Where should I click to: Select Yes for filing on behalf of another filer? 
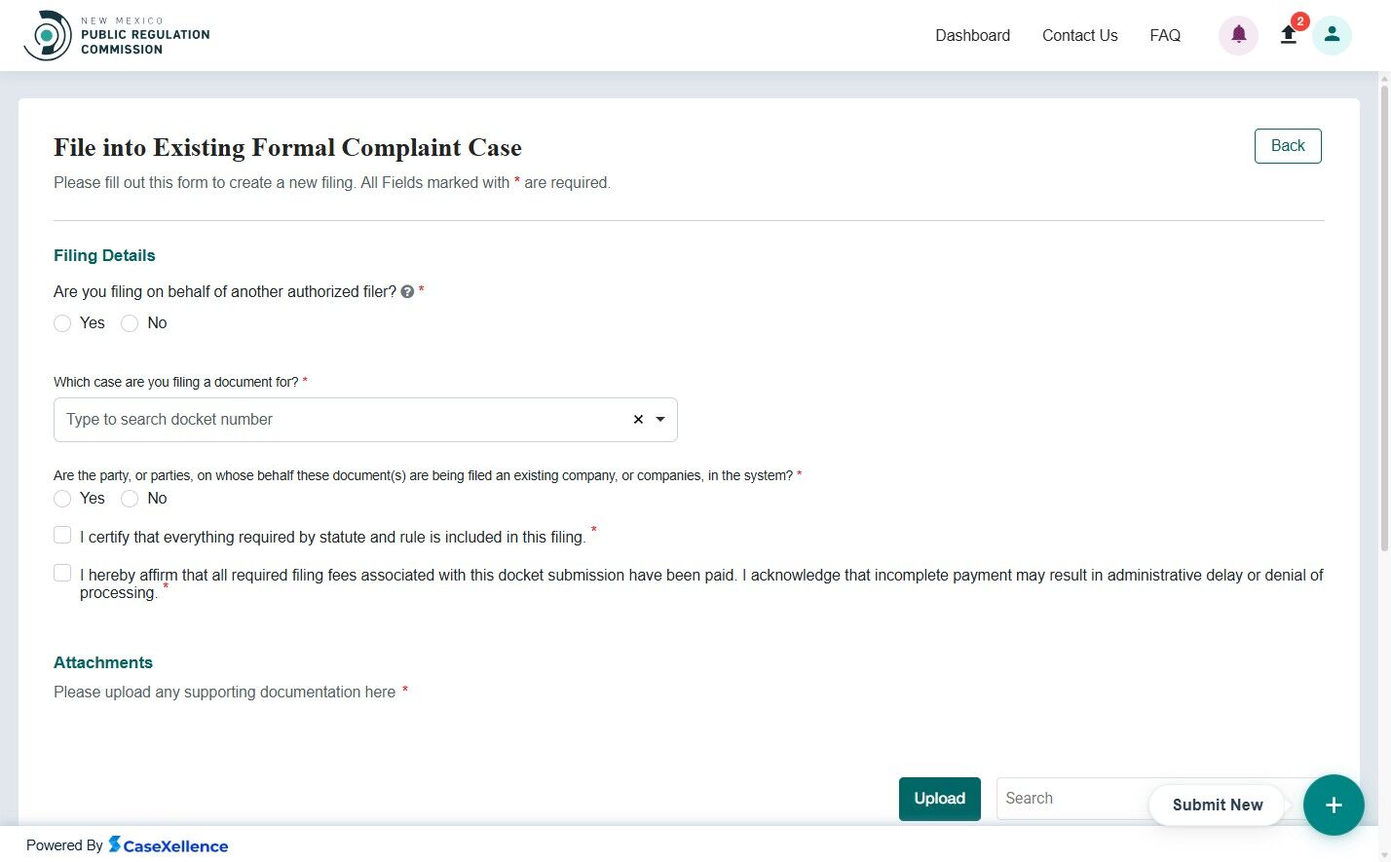tap(62, 322)
